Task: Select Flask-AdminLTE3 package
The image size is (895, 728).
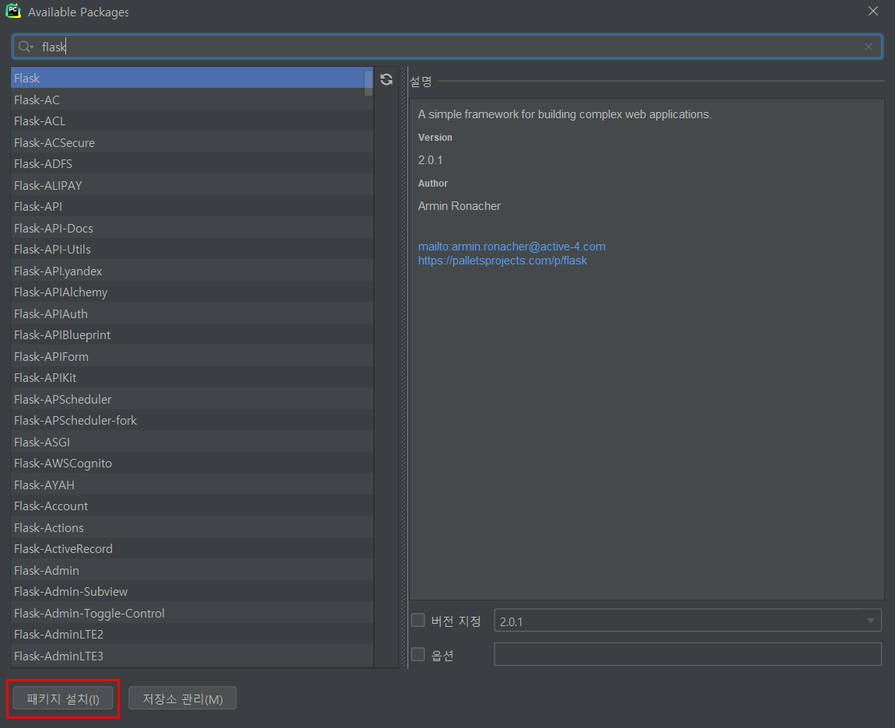Action: 192,656
